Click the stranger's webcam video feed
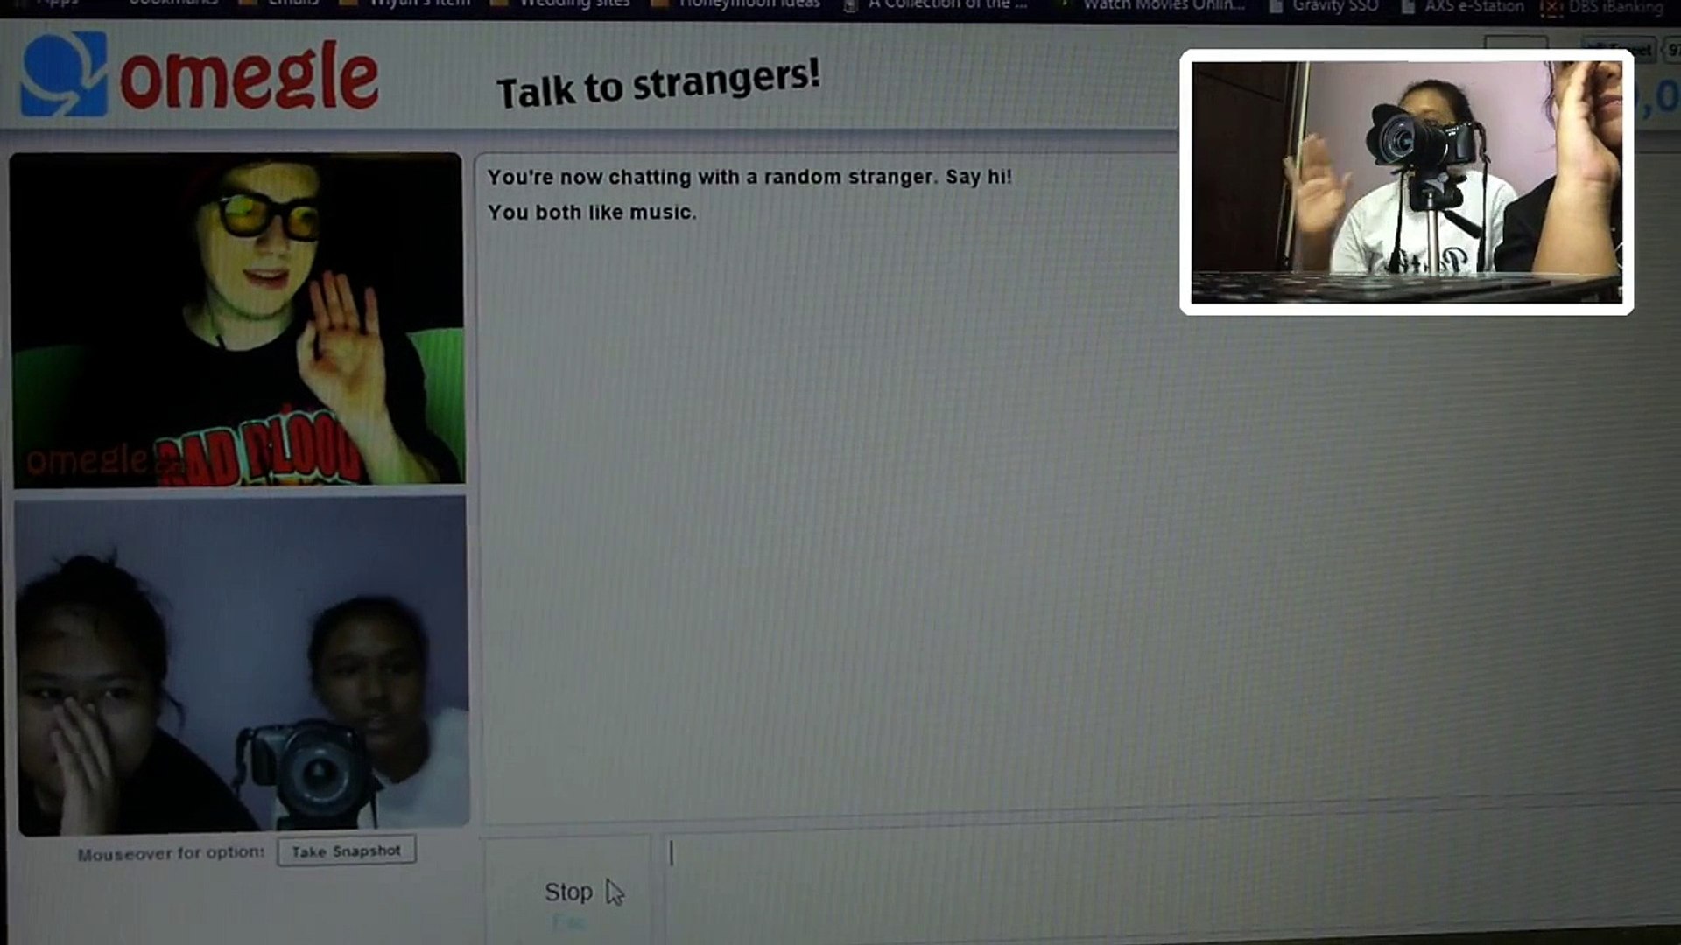Screen dimensions: 1681x945 236,319
